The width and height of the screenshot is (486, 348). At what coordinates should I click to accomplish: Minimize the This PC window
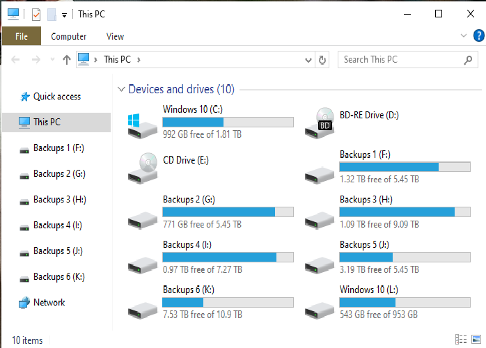click(407, 14)
